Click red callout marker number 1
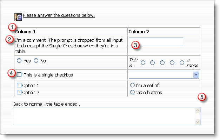220x140 pixels. pos(12,27)
